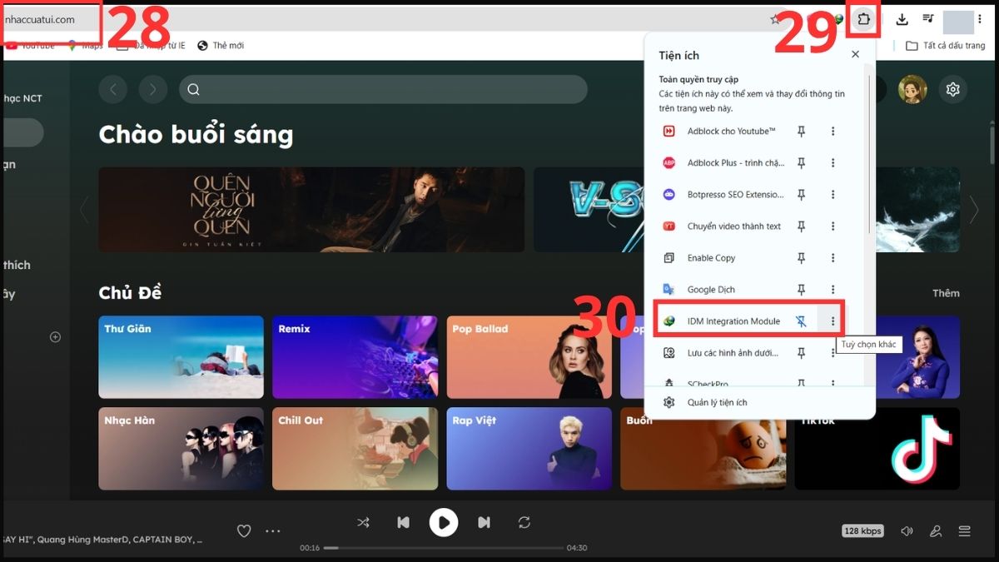Open the Thư Giãn topic card
Viewport: 999px width, 562px height.
tap(181, 356)
